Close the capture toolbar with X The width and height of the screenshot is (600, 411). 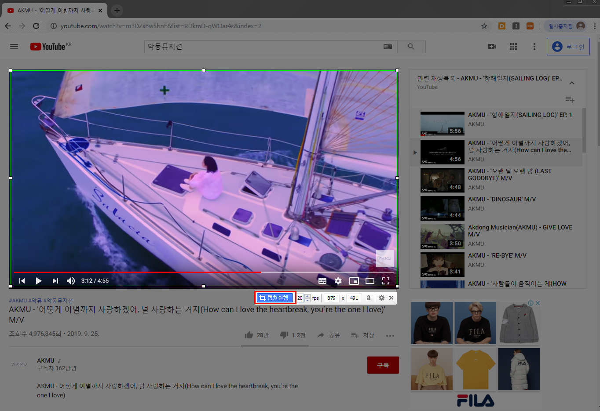pyautogui.click(x=391, y=298)
